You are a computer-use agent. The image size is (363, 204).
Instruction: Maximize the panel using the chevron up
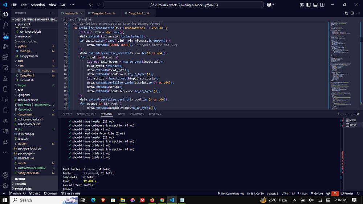352,114
